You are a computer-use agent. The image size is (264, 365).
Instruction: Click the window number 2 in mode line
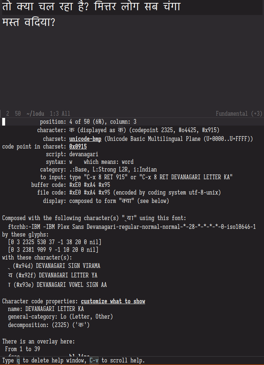[x=8, y=114]
